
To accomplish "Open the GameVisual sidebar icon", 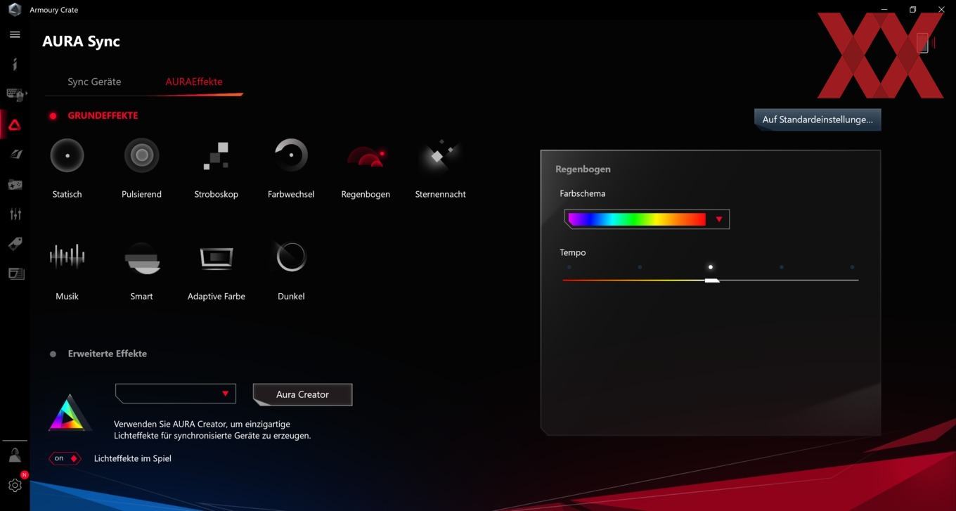I will pos(15,155).
